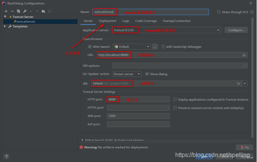
Task: Uncheck the After launch checkbox
Action: point(90,47)
